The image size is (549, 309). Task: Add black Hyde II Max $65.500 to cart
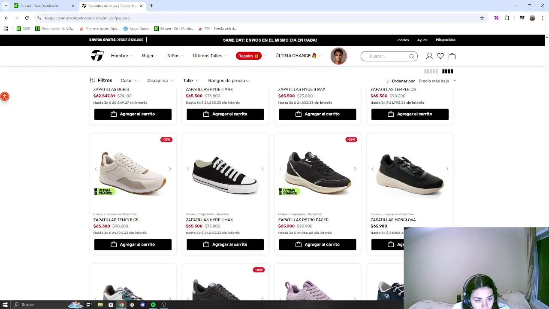(x=225, y=245)
